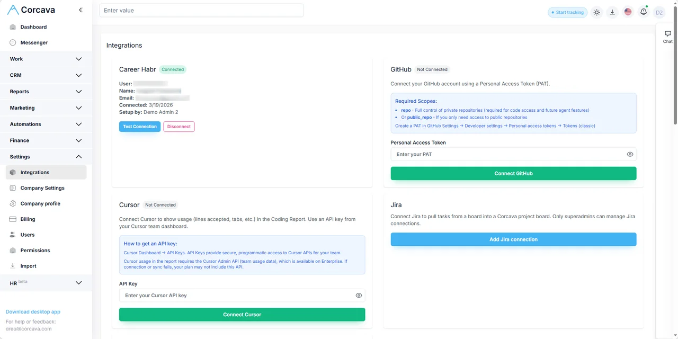Expand the Reports section
Screen dimensions: 678x339
coord(46,92)
